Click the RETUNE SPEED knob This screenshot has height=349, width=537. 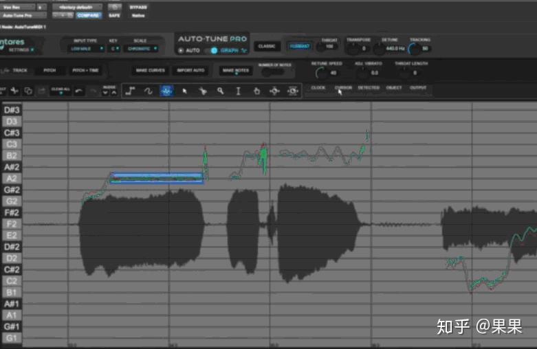click(x=321, y=73)
